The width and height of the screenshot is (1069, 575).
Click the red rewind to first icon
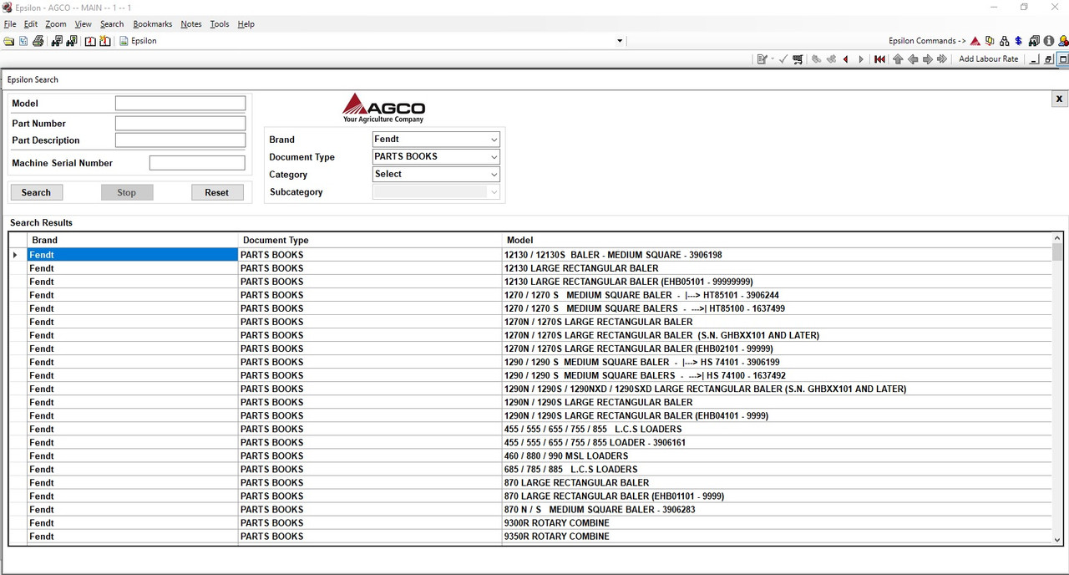879,59
